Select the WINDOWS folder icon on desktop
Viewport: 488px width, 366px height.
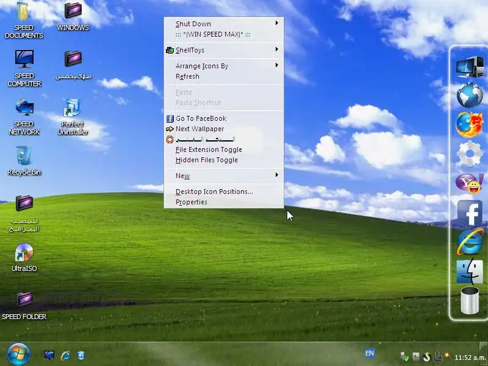(x=73, y=16)
